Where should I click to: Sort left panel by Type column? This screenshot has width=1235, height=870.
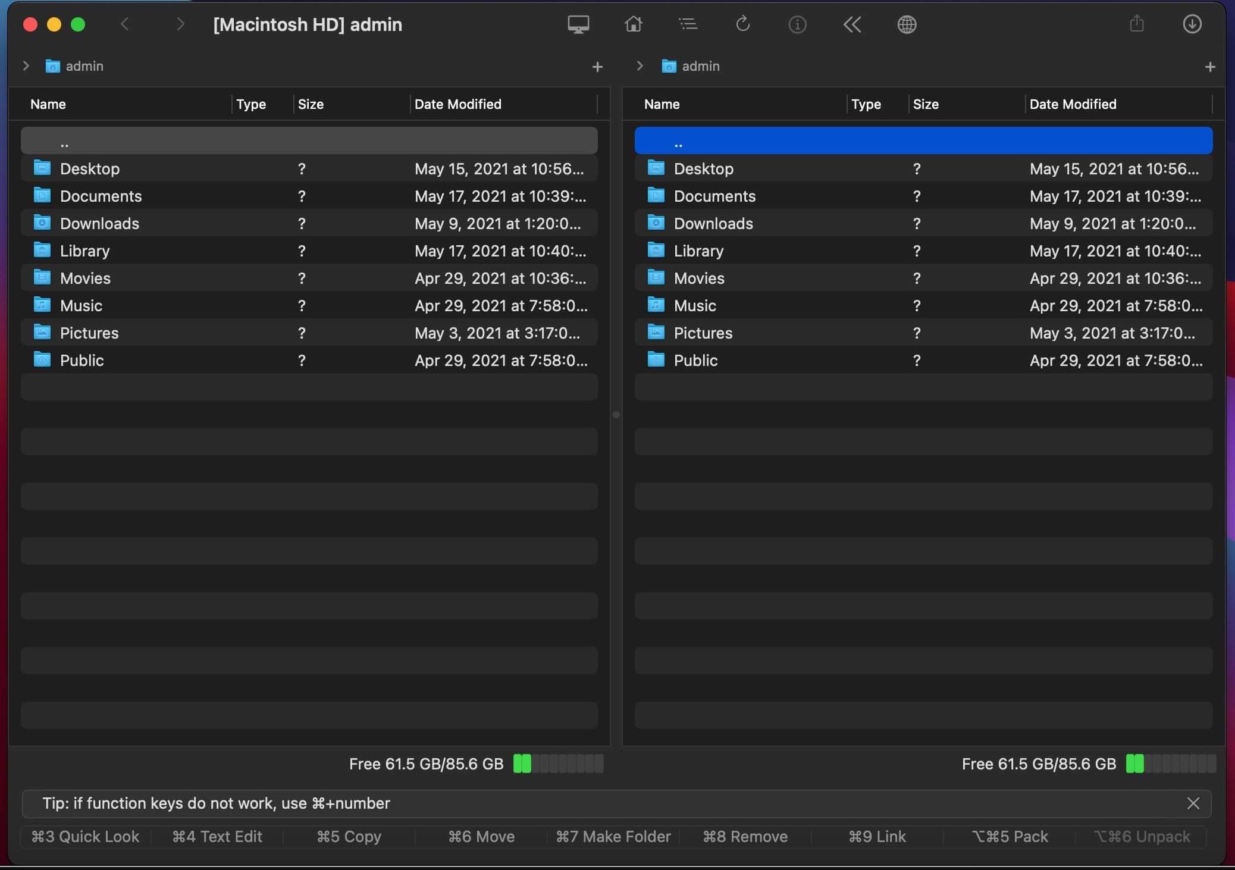251,104
